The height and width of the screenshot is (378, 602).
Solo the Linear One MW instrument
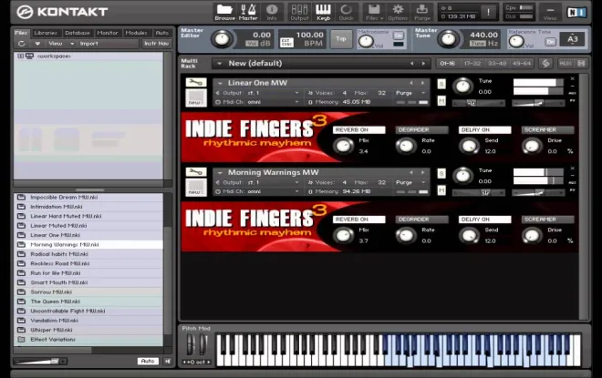point(441,84)
